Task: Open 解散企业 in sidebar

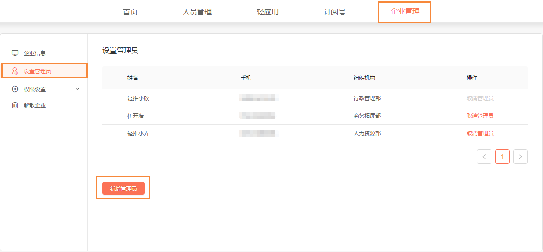Action: tap(35, 106)
